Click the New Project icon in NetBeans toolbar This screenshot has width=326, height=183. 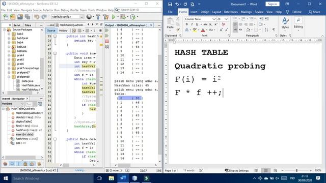(x=13, y=17)
